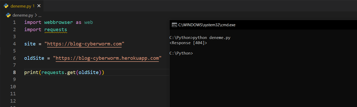Click the get method call on line 8

(x=70, y=72)
